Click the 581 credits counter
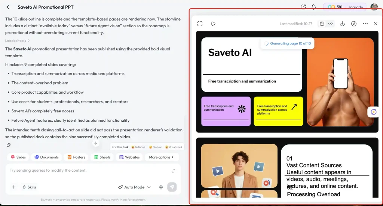 point(335,7)
